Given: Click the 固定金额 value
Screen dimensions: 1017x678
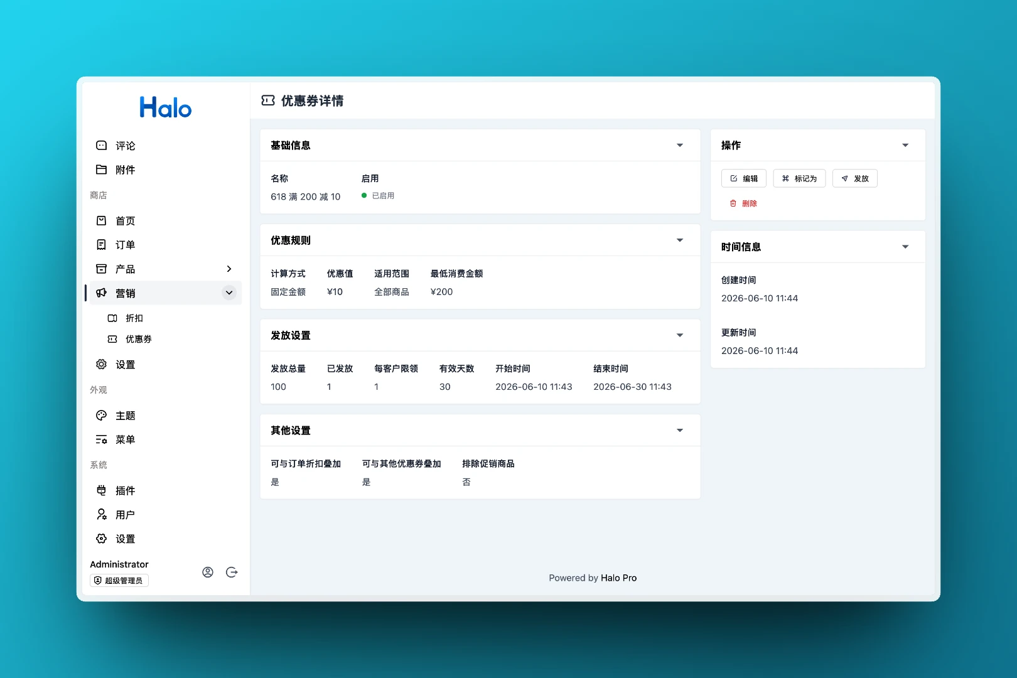Looking at the screenshot, I should tap(288, 292).
